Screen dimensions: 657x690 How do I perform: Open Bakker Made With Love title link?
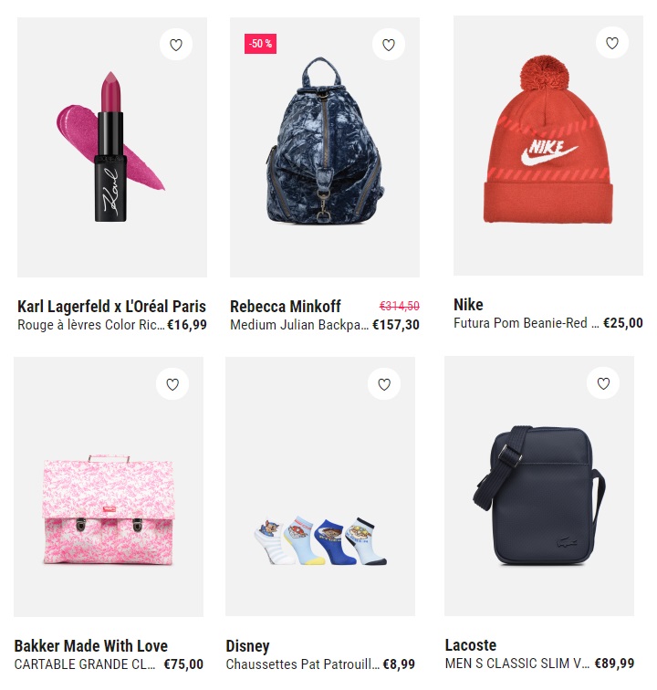[90, 646]
